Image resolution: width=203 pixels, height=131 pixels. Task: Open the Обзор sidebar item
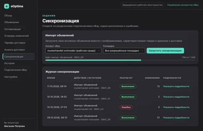click(x=8, y=15)
